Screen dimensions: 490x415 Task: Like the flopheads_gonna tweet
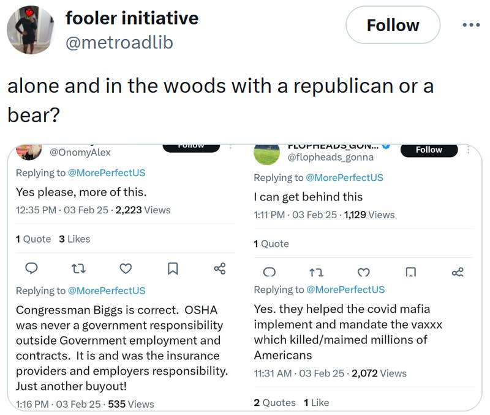[x=363, y=272]
